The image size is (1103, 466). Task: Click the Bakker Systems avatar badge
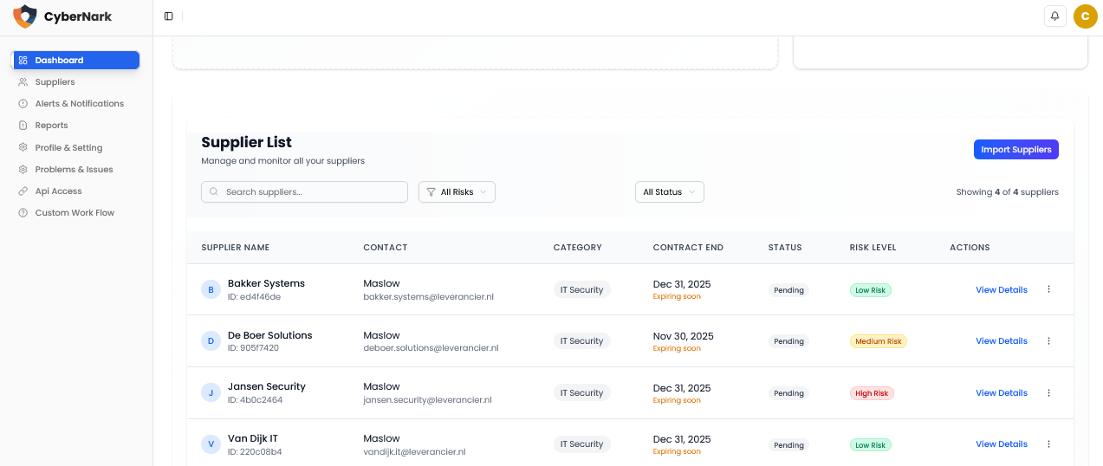click(x=211, y=289)
